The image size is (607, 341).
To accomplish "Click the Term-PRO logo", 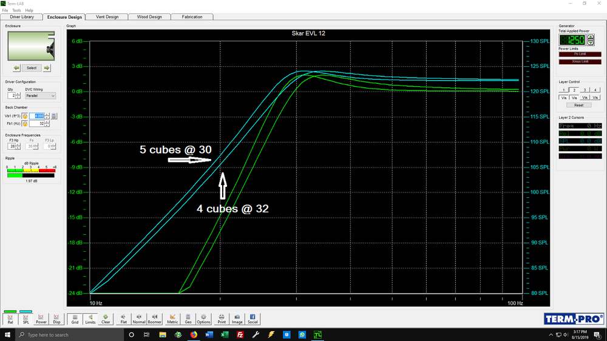I will tap(574, 319).
